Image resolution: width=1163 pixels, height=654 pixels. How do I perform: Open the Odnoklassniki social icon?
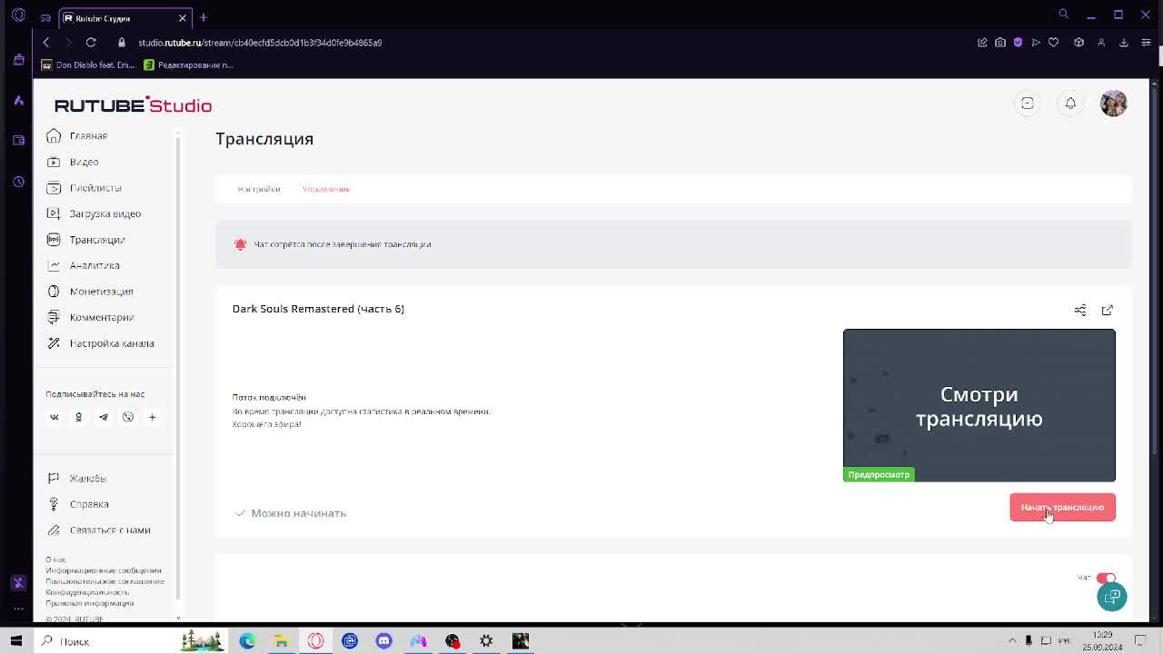tap(78, 417)
